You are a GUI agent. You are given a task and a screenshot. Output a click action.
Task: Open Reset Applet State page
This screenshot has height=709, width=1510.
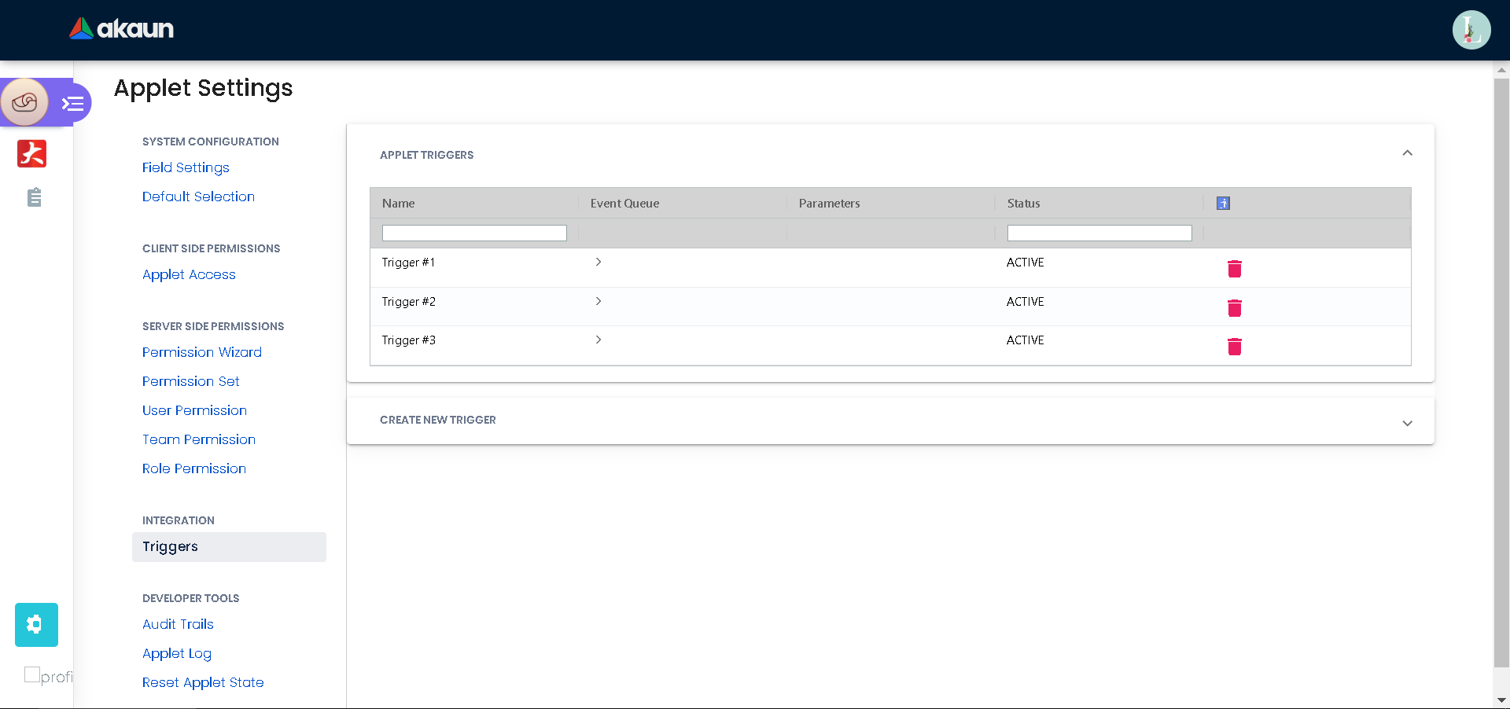(203, 682)
